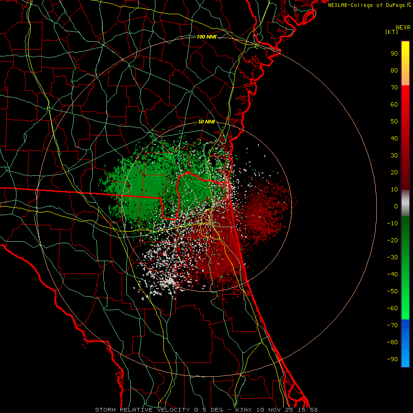The height and width of the screenshot is (413, 413).
Task: Click the bright green segment of the color bar
Action: [405, 268]
